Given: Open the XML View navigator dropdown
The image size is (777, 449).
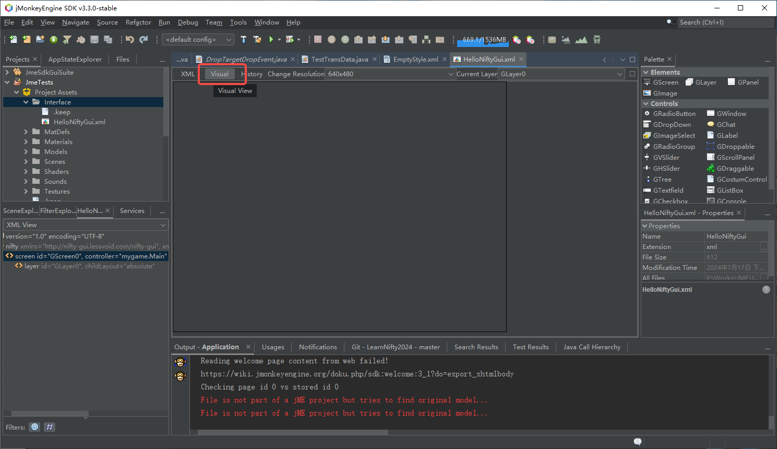Looking at the screenshot, I should click(86, 225).
